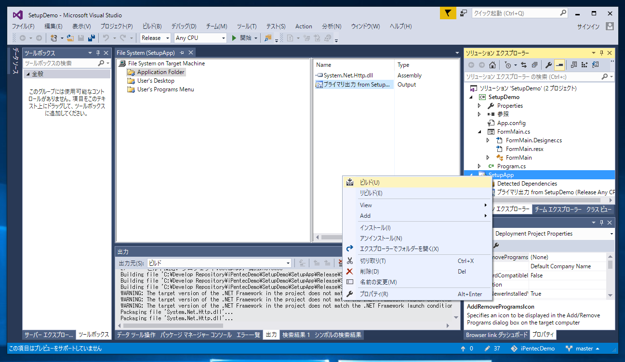The height and width of the screenshot is (362, 625).
Task: Click the user account avatar icon
Action: [610, 26]
